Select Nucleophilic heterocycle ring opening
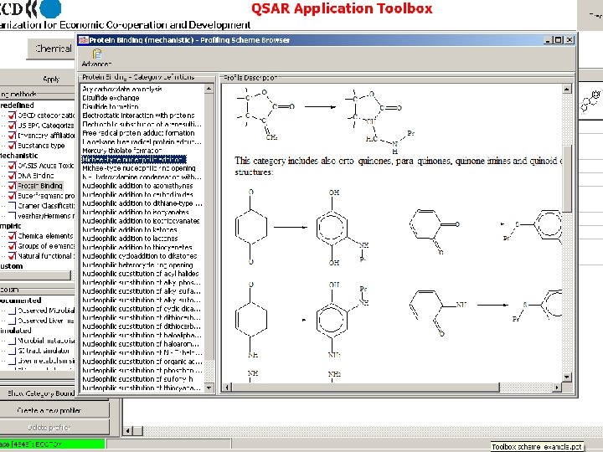 coord(137,265)
